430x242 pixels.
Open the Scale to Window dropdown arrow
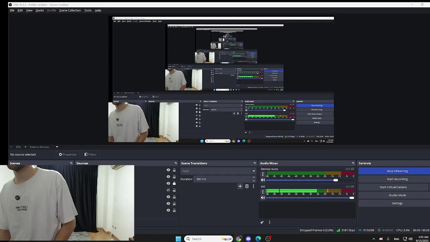click(57, 147)
